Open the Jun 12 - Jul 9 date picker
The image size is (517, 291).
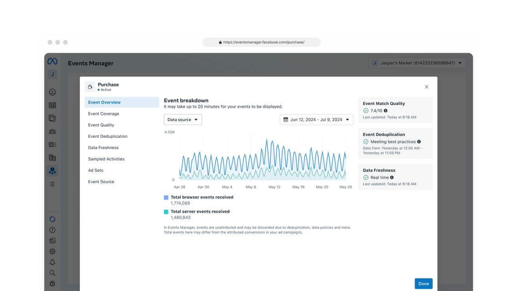[317, 120]
